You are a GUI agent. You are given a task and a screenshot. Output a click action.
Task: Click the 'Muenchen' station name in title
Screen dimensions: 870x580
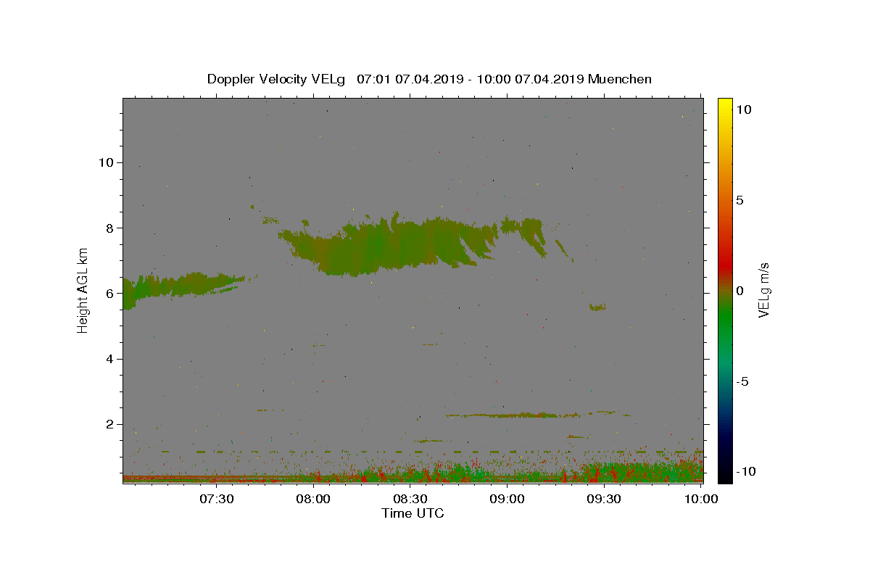pyautogui.click(x=620, y=79)
